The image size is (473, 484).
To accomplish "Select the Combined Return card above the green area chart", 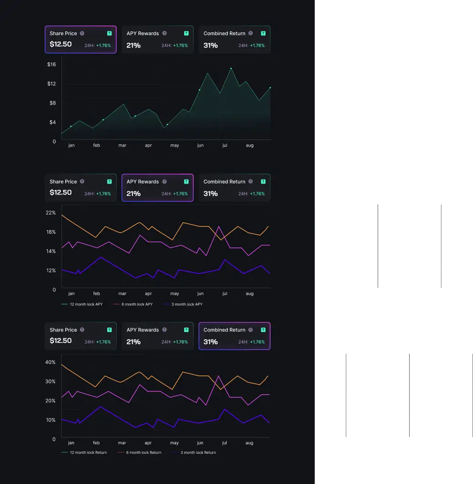I will (234, 40).
